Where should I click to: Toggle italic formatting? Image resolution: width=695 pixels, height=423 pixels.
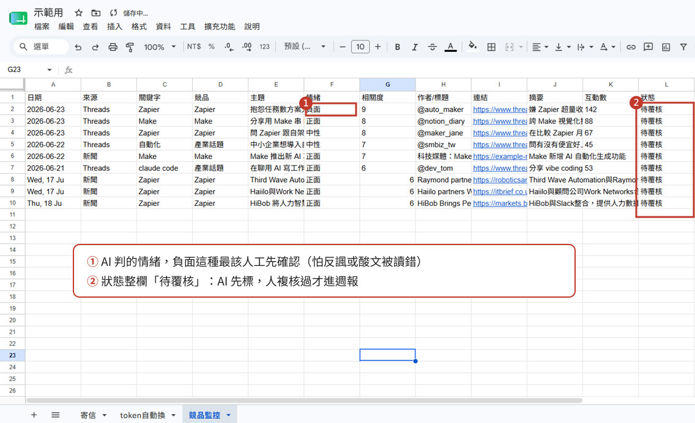[414, 47]
